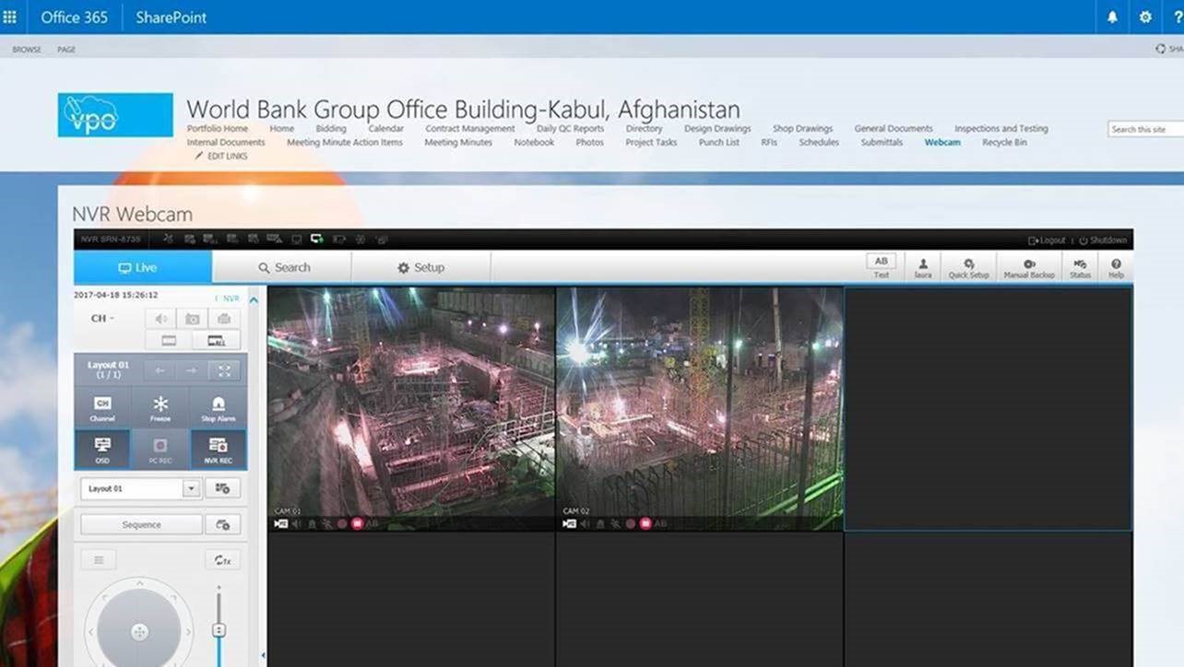Toggle the OSD display button

pyautogui.click(x=102, y=450)
